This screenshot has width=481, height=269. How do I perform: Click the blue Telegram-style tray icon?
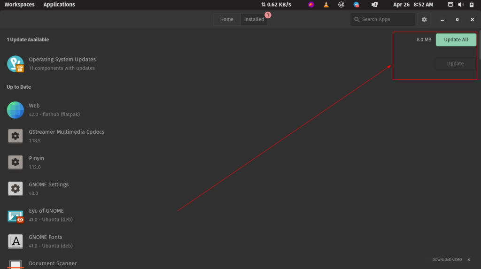(x=356, y=5)
